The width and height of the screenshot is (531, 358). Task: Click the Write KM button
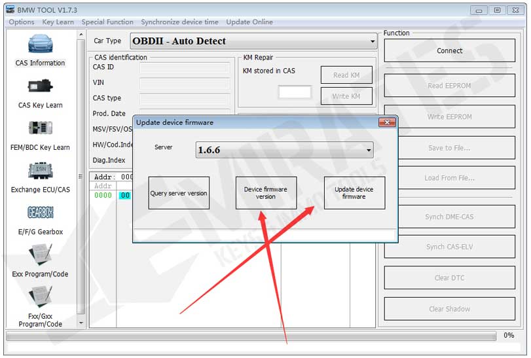(346, 96)
